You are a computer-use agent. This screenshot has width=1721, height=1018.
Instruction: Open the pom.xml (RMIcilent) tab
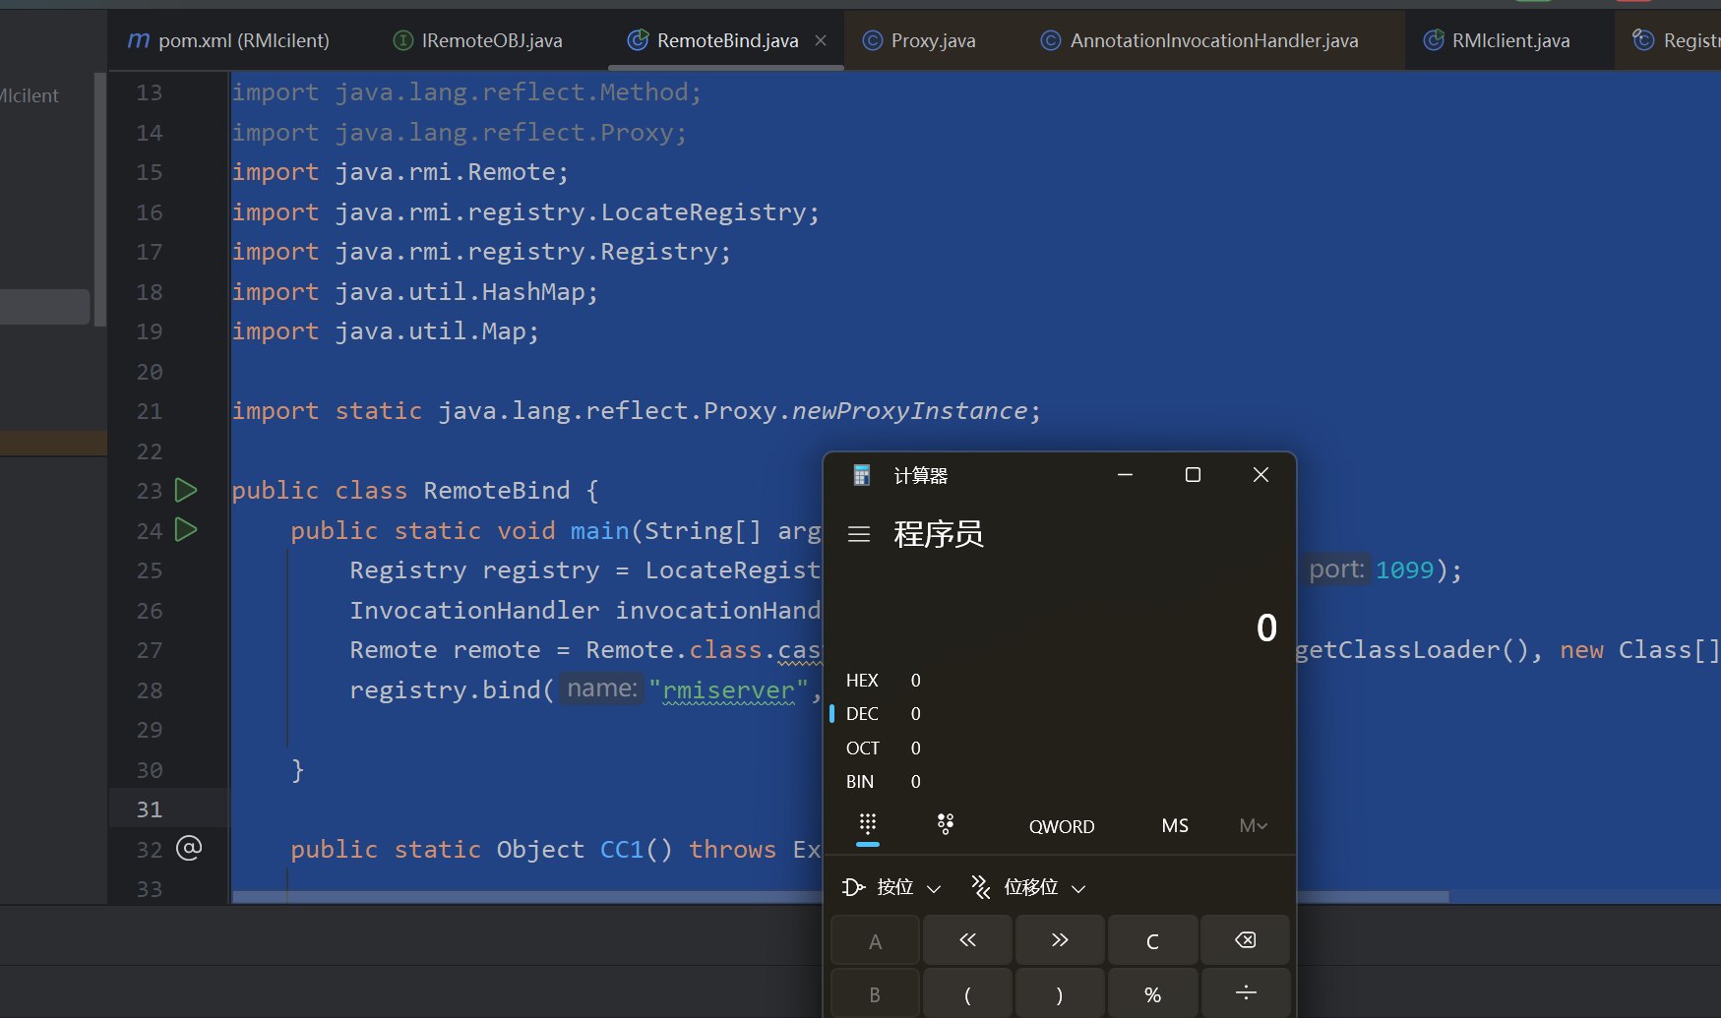229,40
